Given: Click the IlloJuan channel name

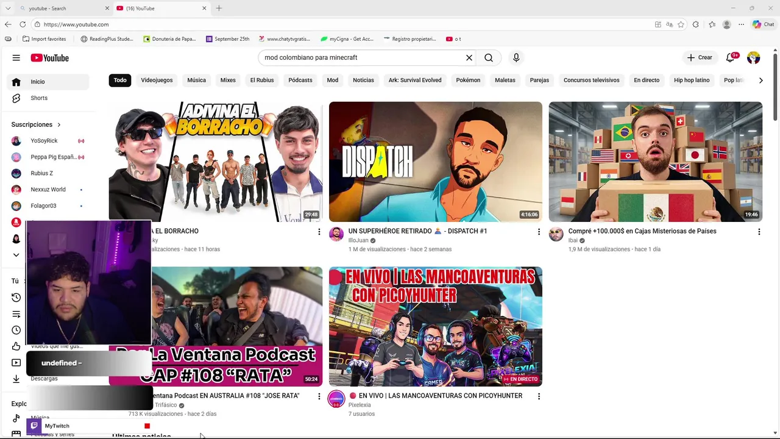Looking at the screenshot, I should click(358, 241).
